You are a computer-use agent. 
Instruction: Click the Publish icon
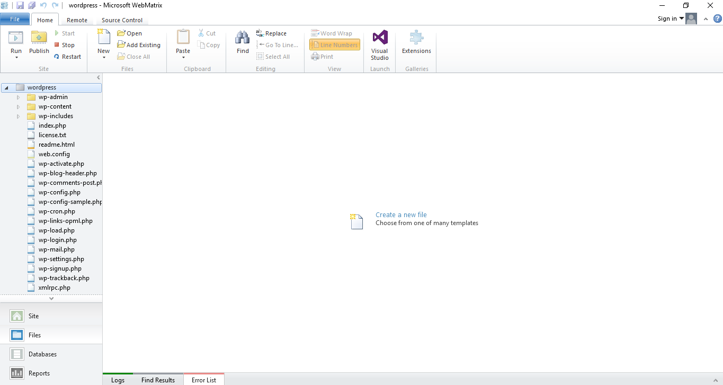[39, 38]
